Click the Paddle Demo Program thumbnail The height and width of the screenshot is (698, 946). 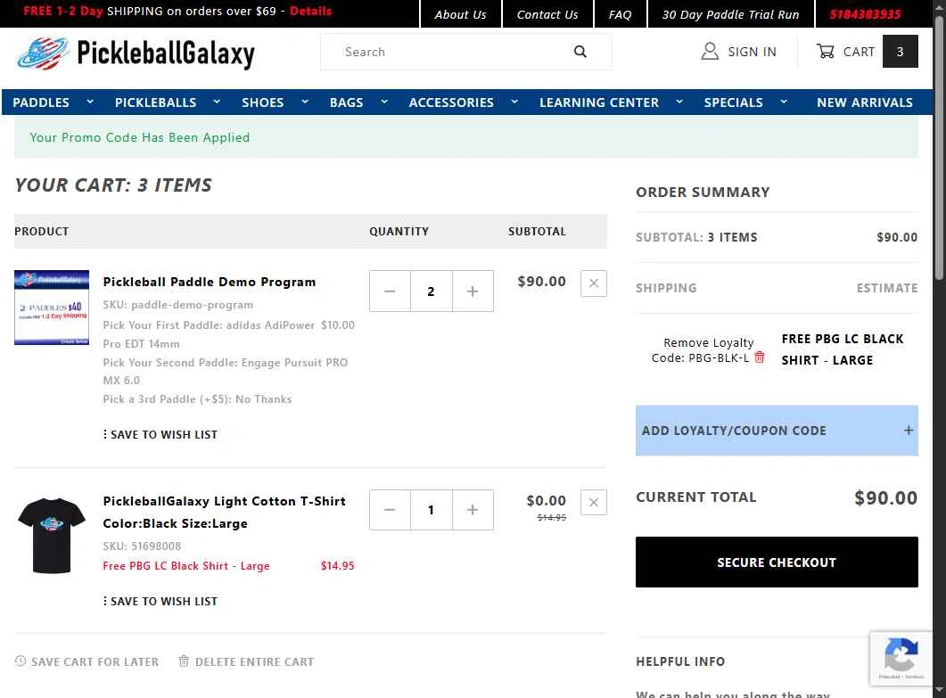[52, 308]
